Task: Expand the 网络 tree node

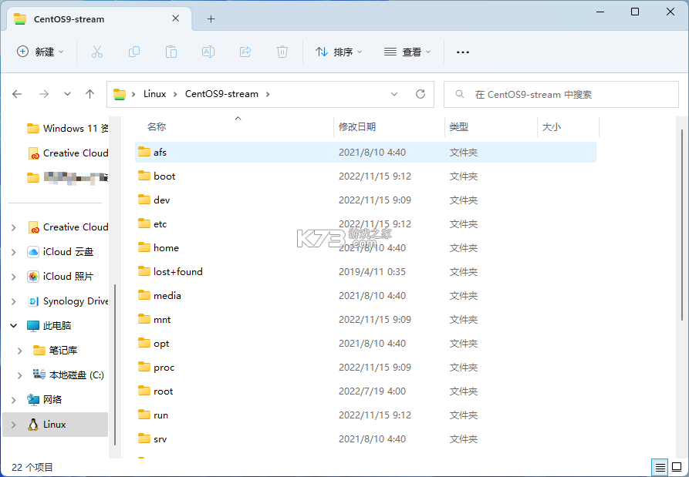Action: (x=14, y=400)
